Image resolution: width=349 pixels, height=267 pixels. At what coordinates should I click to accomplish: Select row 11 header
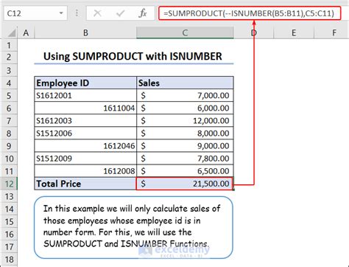click(9, 171)
